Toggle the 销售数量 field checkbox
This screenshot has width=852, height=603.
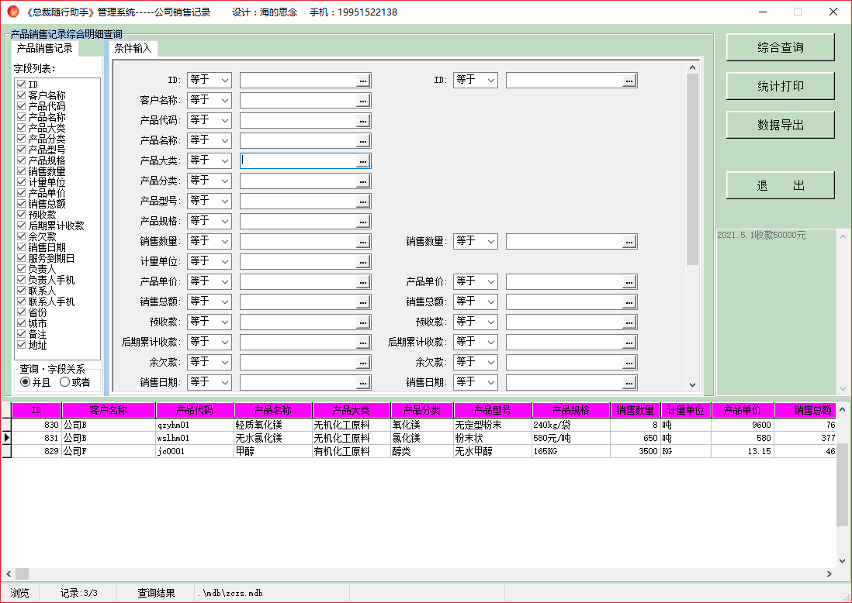click(22, 171)
